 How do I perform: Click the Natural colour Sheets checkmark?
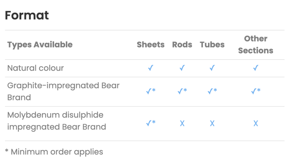tap(151, 68)
